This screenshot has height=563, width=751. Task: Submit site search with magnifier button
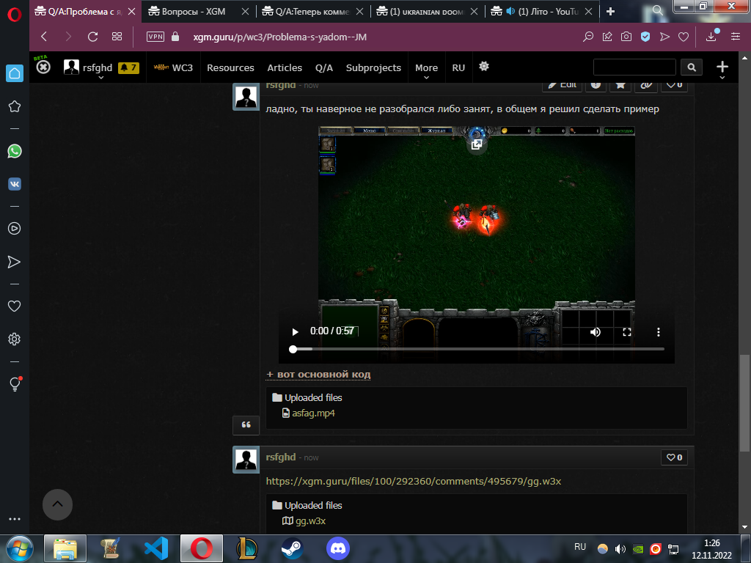692,67
